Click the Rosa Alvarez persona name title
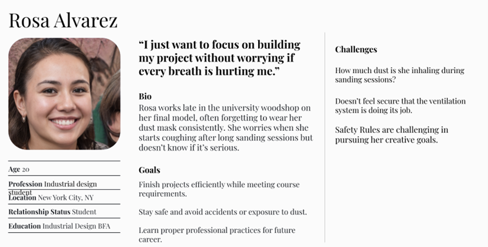488x247 pixels. click(x=63, y=21)
